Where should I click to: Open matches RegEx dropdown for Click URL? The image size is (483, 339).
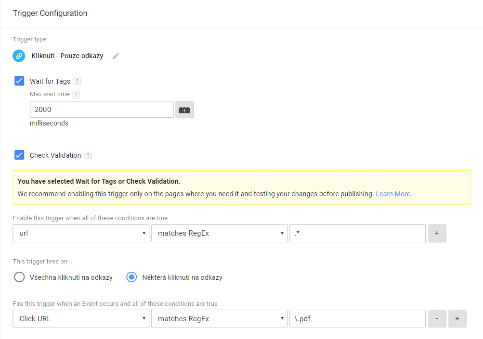(x=219, y=319)
